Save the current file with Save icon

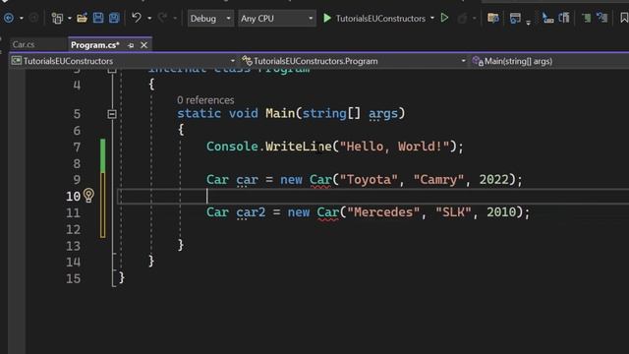tap(98, 18)
